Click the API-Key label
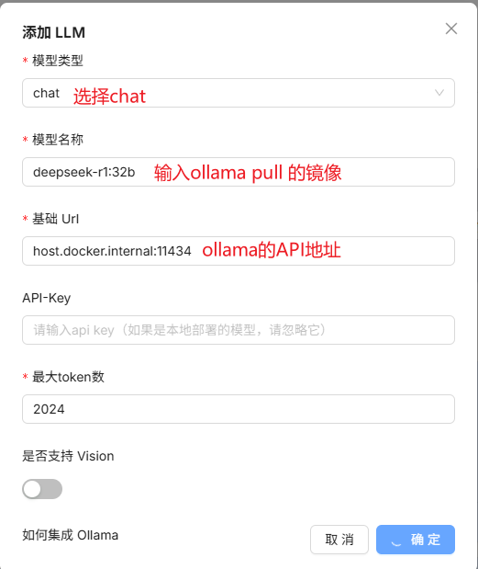The height and width of the screenshot is (569, 478). pyautogui.click(x=47, y=298)
